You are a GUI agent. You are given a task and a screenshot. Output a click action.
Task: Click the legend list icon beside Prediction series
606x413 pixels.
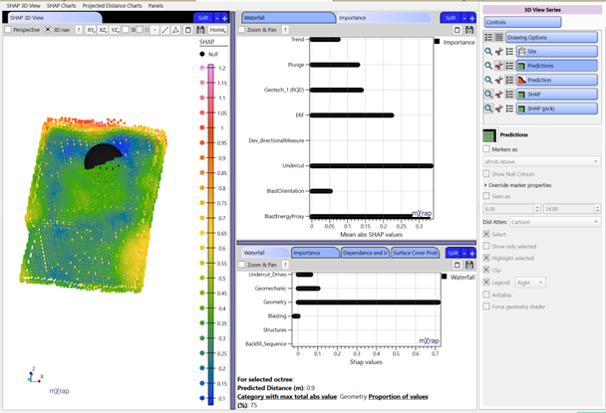(508, 79)
